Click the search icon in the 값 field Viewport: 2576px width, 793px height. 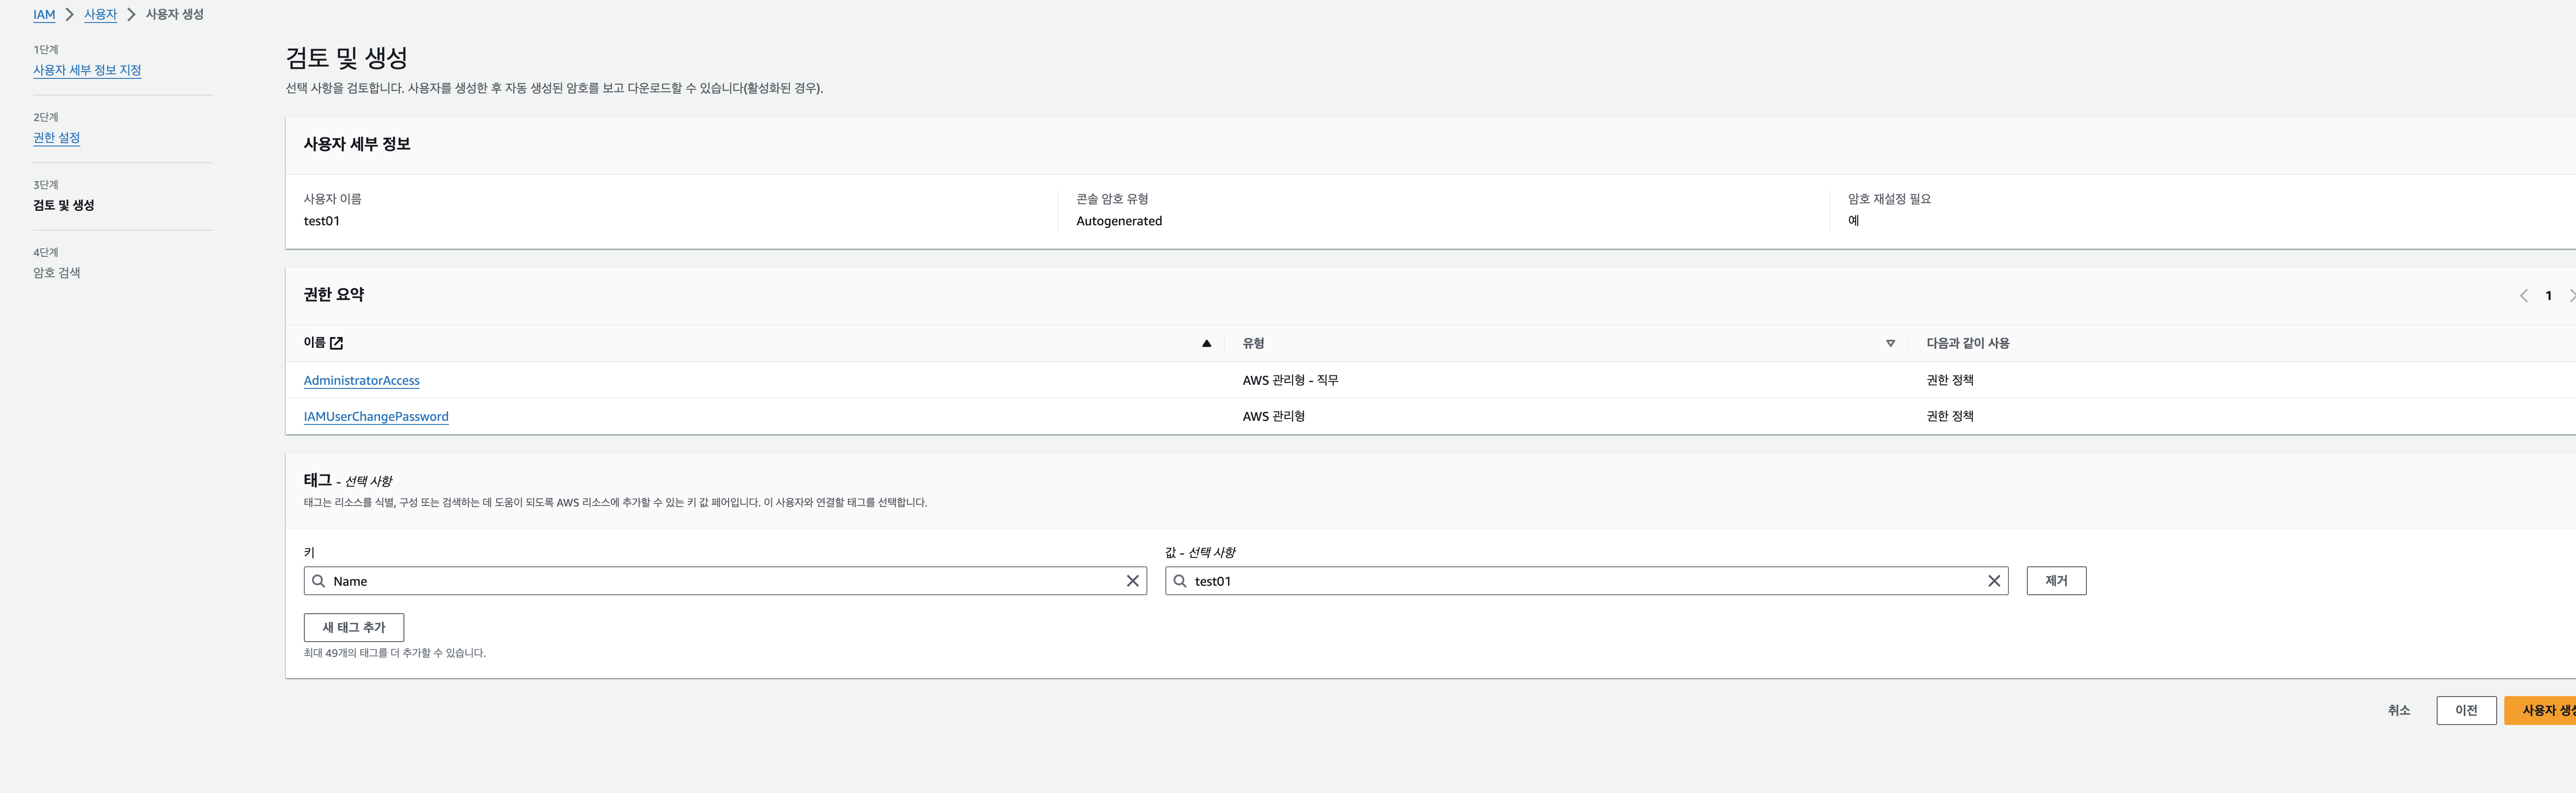[1180, 581]
